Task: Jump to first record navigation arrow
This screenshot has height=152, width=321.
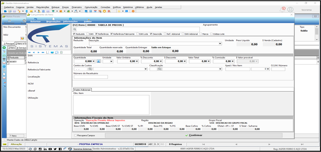Action: pyautogui.click(x=30, y=52)
